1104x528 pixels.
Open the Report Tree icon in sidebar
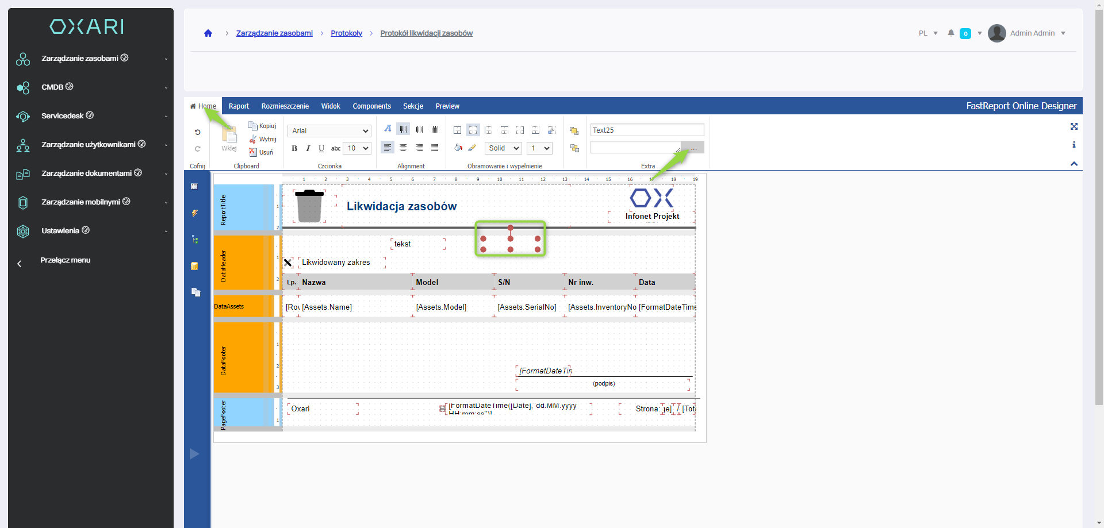coord(194,240)
